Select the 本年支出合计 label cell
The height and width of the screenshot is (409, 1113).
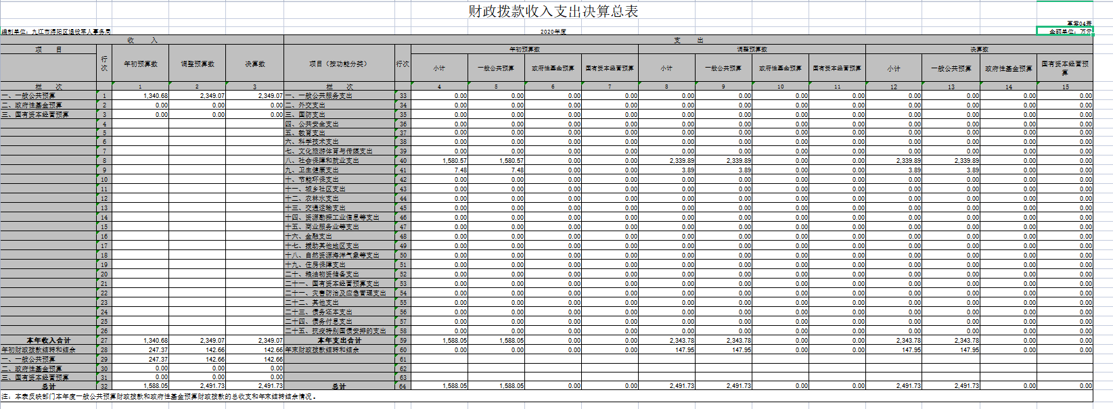(x=339, y=341)
